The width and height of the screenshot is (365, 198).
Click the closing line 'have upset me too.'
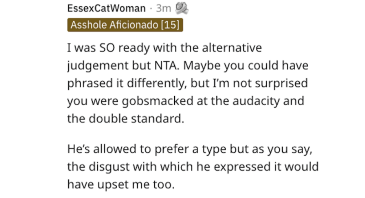(121, 184)
